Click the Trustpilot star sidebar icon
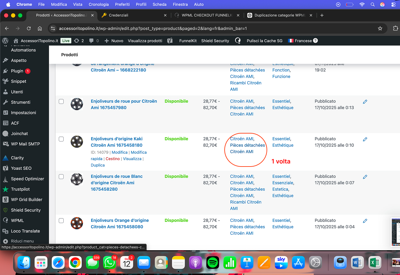Screen dimensions: 400x275 pos(6,189)
